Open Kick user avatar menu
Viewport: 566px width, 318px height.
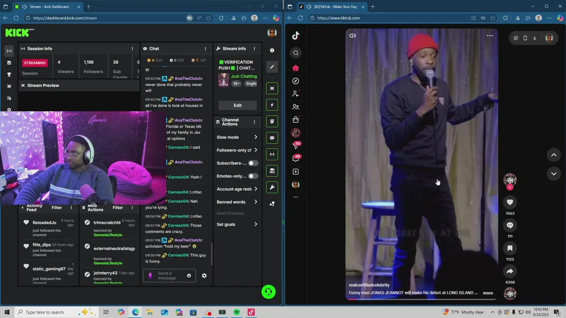click(272, 33)
